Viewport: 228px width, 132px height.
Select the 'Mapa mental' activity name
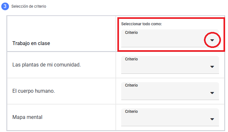[x=27, y=117]
